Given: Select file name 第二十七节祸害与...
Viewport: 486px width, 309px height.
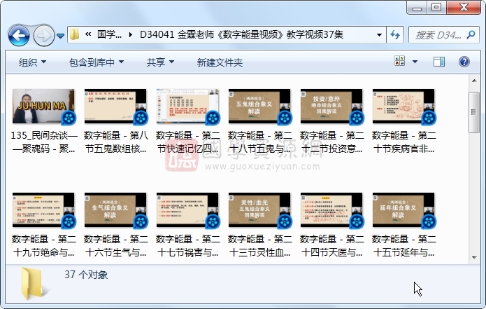Looking at the screenshot, I should (188, 246).
